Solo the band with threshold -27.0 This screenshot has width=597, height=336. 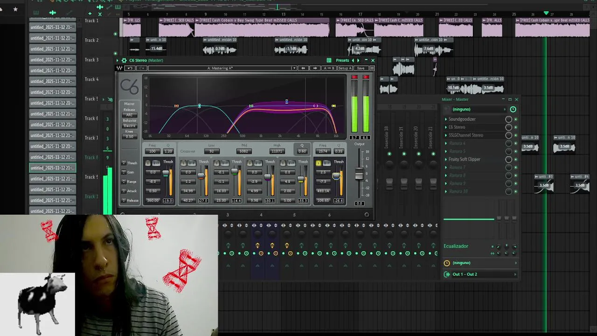184,163
